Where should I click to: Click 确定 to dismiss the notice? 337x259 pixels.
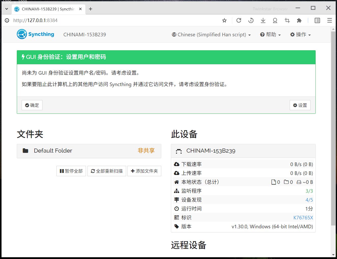click(32, 105)
